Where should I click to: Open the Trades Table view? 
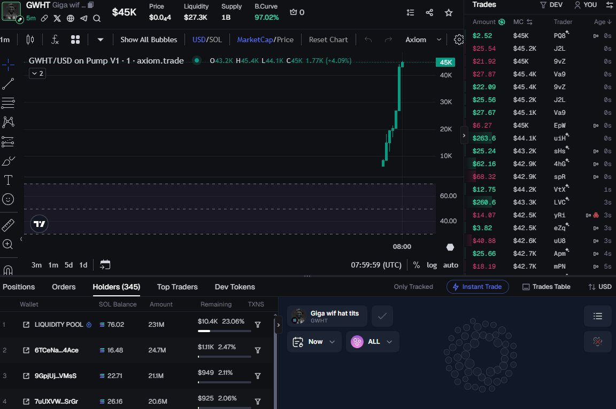[x=546, y=287]
